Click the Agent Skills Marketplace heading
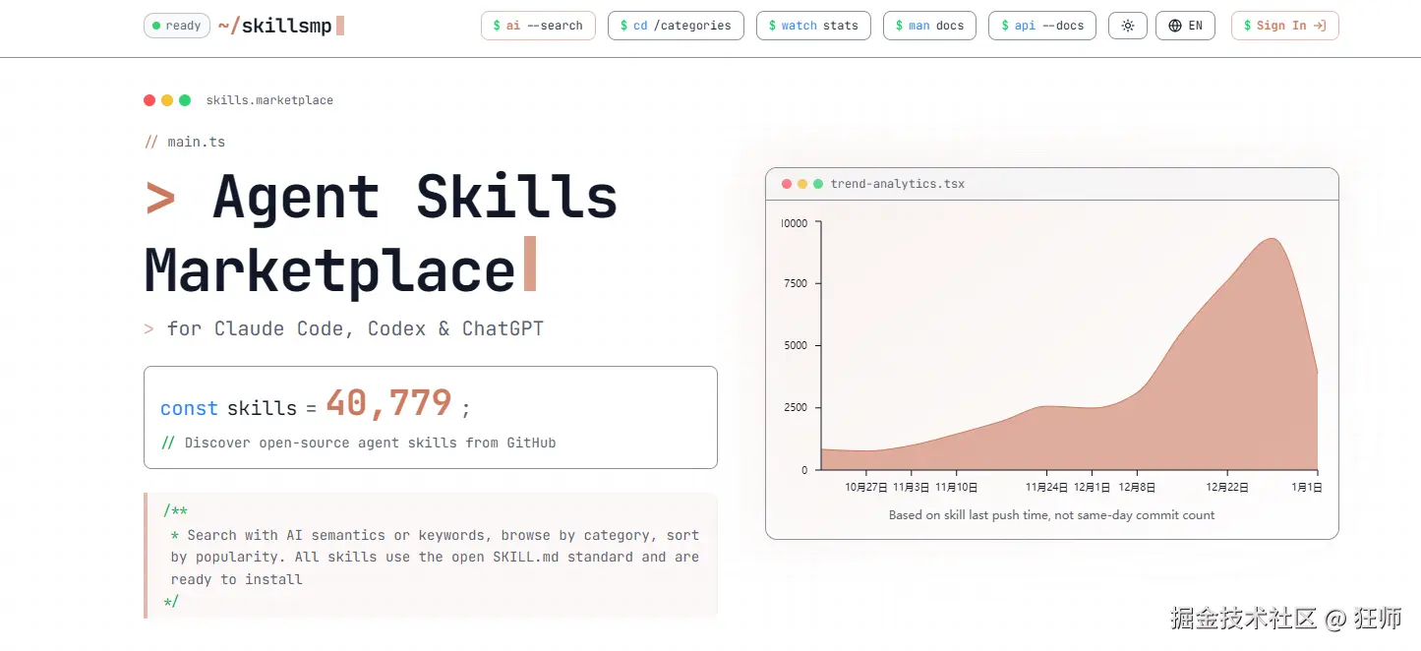 382,234
